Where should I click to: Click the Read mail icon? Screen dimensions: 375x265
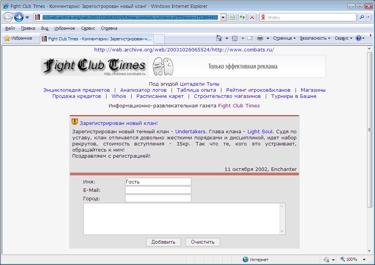[x=250, y=38]
